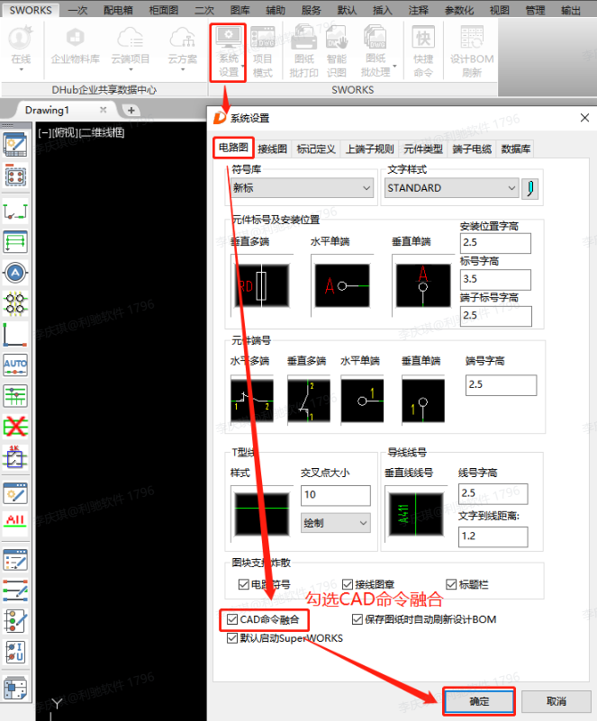The image size is (597, 721).
Task: Open the 文字样式 STANDARD dropdown
Action: point(450,188)
